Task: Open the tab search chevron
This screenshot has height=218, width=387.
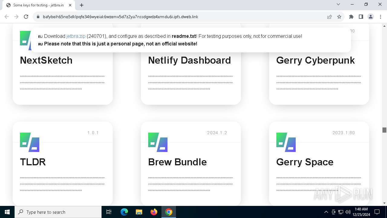Action: [338, 4]
